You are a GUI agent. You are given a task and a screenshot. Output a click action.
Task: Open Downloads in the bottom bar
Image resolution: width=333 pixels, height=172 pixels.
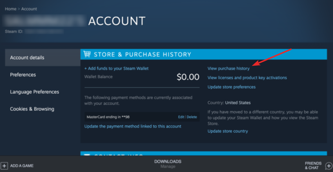[168, 161]
